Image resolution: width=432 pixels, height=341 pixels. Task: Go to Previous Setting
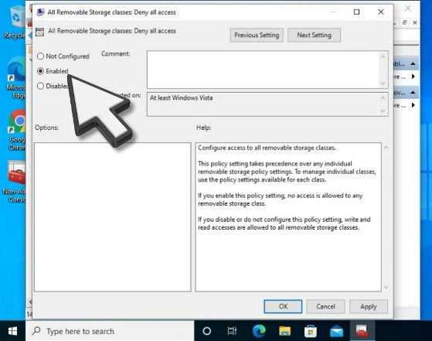tap(257, 35)
